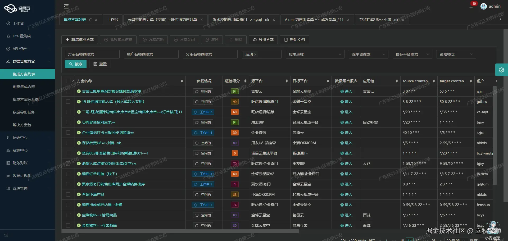Open the 应用进程 dropdown
The height and width of the screenshot is (241, 508).
tap(315, 54)
